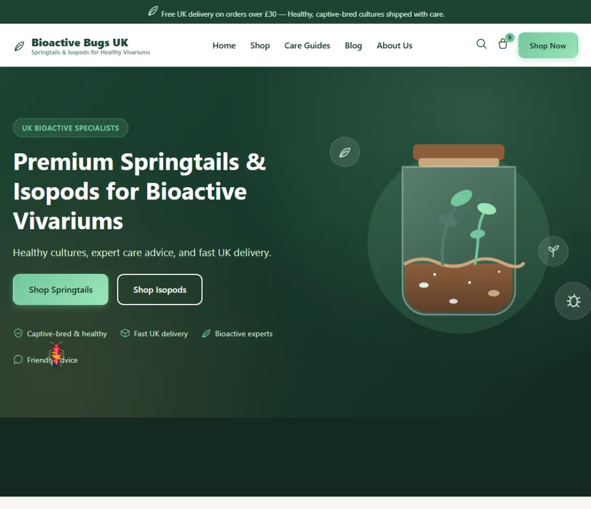Viewport: 591px width, 509px height.
Task: Click the 'Captive-bred & healthy' text
Action: (67, 333)
